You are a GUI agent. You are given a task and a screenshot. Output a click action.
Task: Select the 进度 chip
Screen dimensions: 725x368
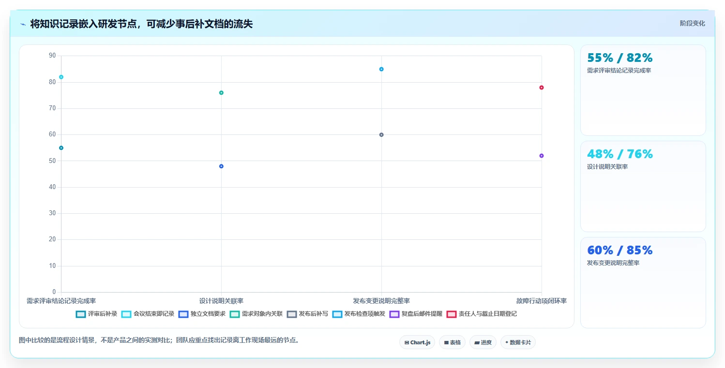tap(483, 342)
